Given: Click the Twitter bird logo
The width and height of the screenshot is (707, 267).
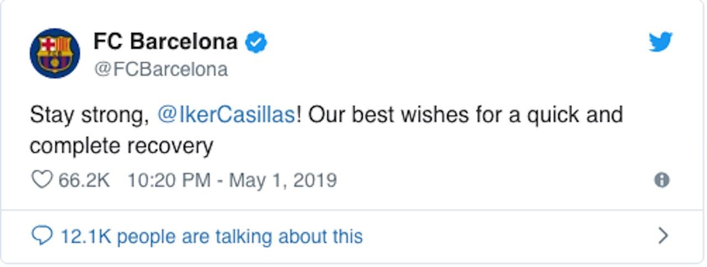Looking at the screenshot, I should coord(661,42).
